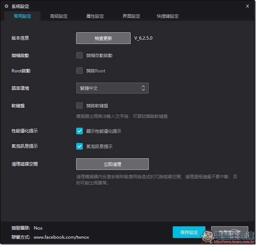Select the 界面設定 tab
Viewport: 256px width, 245px height.
(x=131, y=16)
